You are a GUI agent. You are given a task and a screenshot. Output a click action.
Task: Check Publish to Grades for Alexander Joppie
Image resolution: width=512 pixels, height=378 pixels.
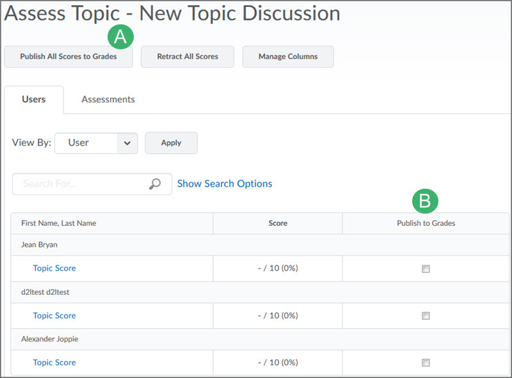426,363
